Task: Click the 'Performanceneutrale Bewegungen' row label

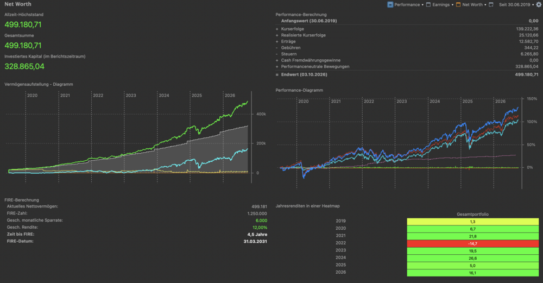Action: 315,66
